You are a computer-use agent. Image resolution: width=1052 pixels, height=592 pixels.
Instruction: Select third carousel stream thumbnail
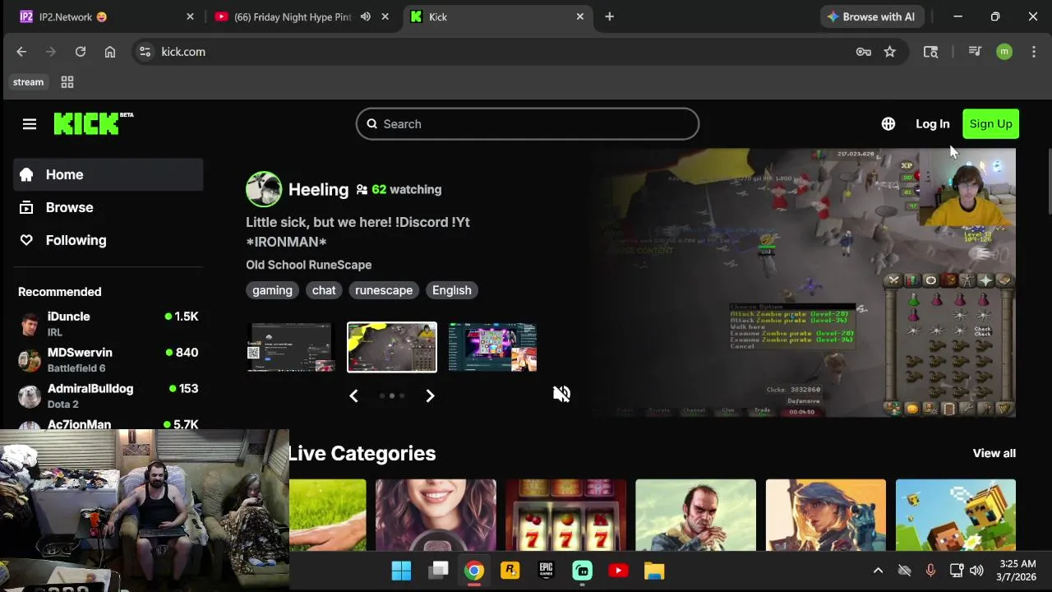[x=493, y=347]
